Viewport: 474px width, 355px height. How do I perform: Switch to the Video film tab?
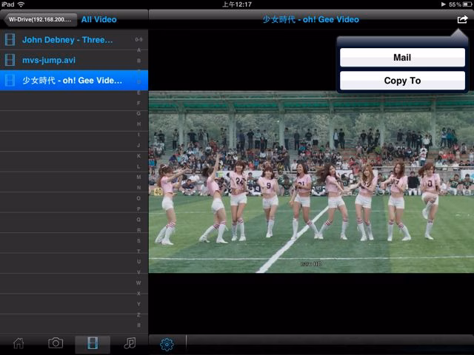coord(93,344)
